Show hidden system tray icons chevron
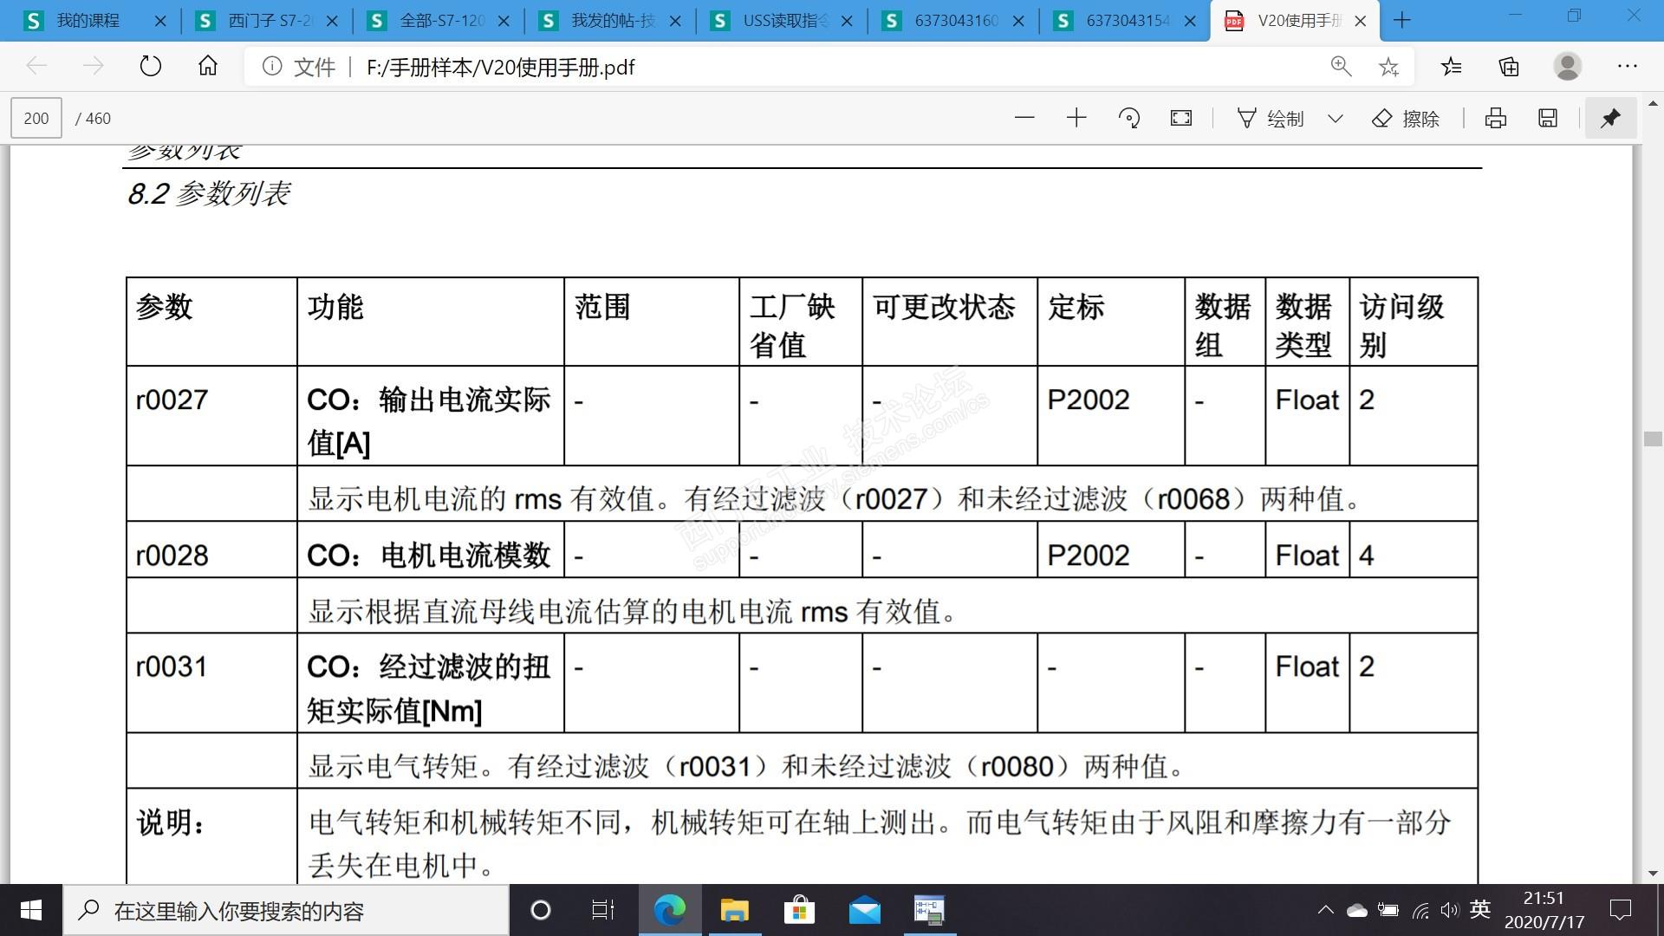Image resolution: width=1664 pixels, height=936 pixels. pos(1325,910)
